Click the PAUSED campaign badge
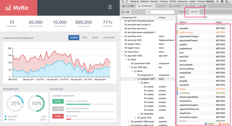 point(58,109)
